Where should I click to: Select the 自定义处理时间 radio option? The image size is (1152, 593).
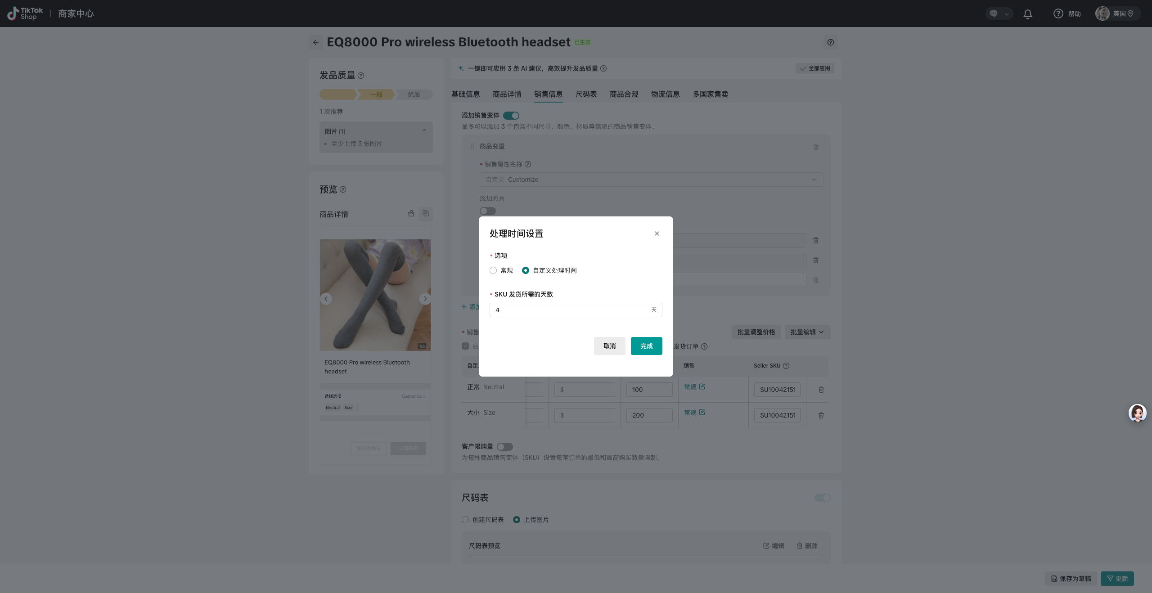click(x=526, y=270)
